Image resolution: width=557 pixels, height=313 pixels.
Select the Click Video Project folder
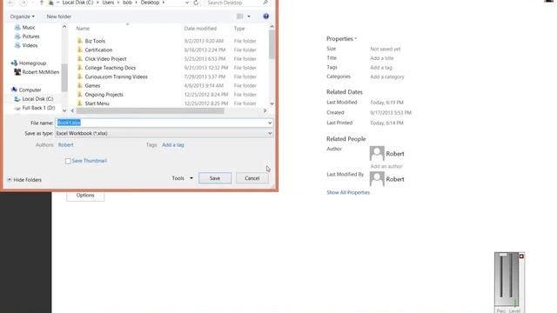point(105,59)
